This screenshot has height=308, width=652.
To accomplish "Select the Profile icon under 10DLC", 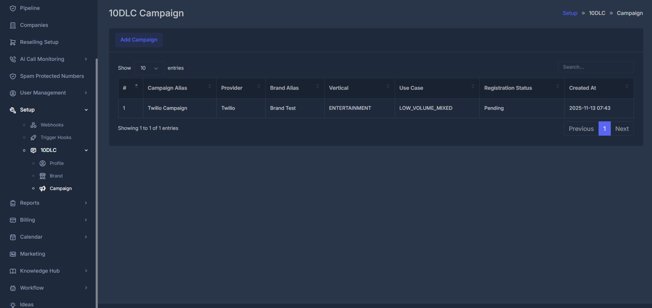I will (x=42, y=163).
